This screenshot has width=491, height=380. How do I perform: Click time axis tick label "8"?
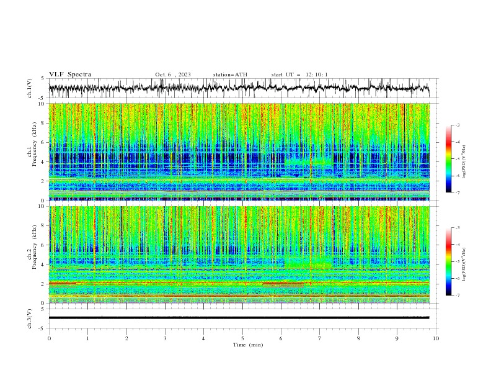click(x=358, y=338)
